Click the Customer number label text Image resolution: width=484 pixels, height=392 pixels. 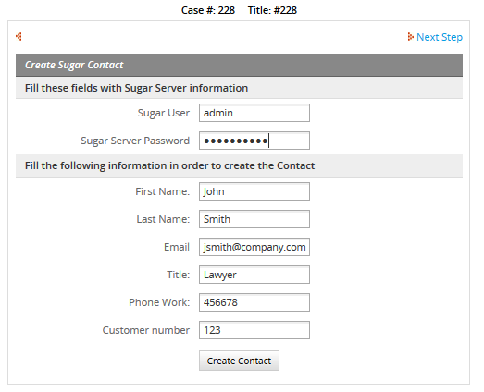145,330
